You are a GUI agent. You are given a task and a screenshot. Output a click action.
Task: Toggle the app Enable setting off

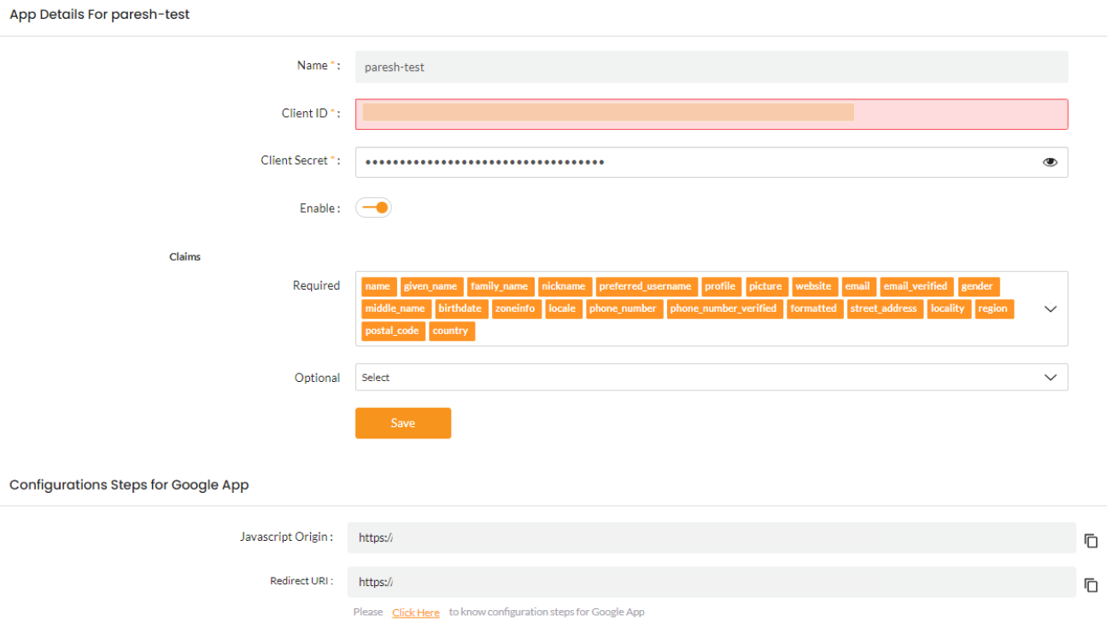(x=373, y=207)
